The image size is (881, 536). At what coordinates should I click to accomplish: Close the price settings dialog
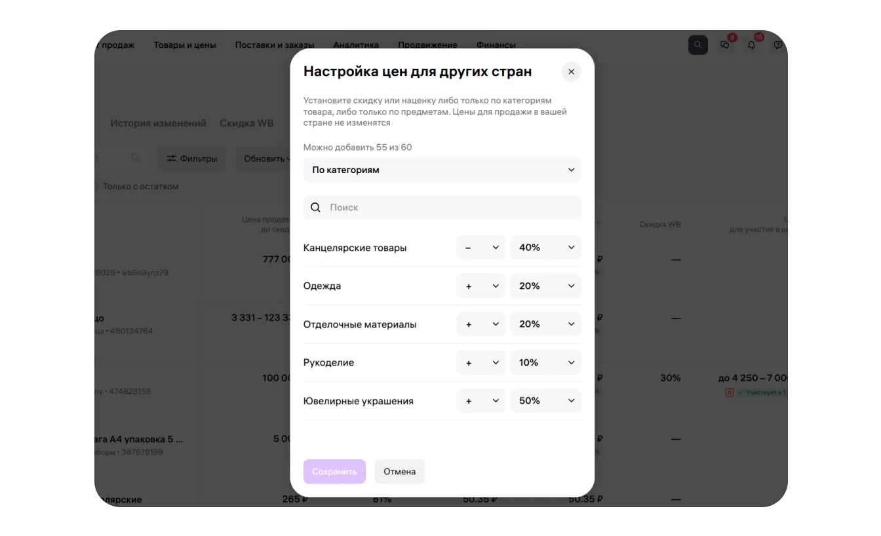[x=571, y=72]
